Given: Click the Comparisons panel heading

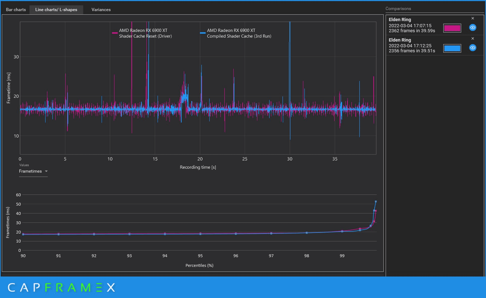Looking at the screenshot, I should click(x=398, y=9).
